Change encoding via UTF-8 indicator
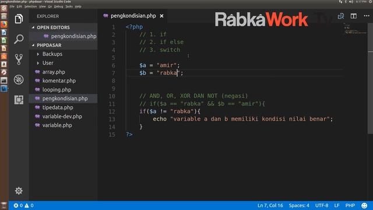The height and width of the screenshot is (210, 373). (x=322, y=205)
